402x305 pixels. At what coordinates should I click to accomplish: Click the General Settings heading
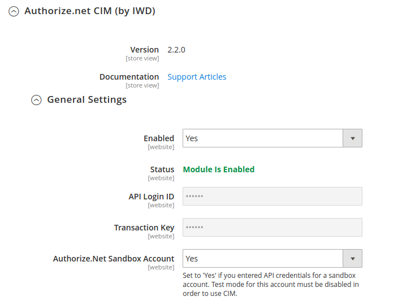[87, 99]
